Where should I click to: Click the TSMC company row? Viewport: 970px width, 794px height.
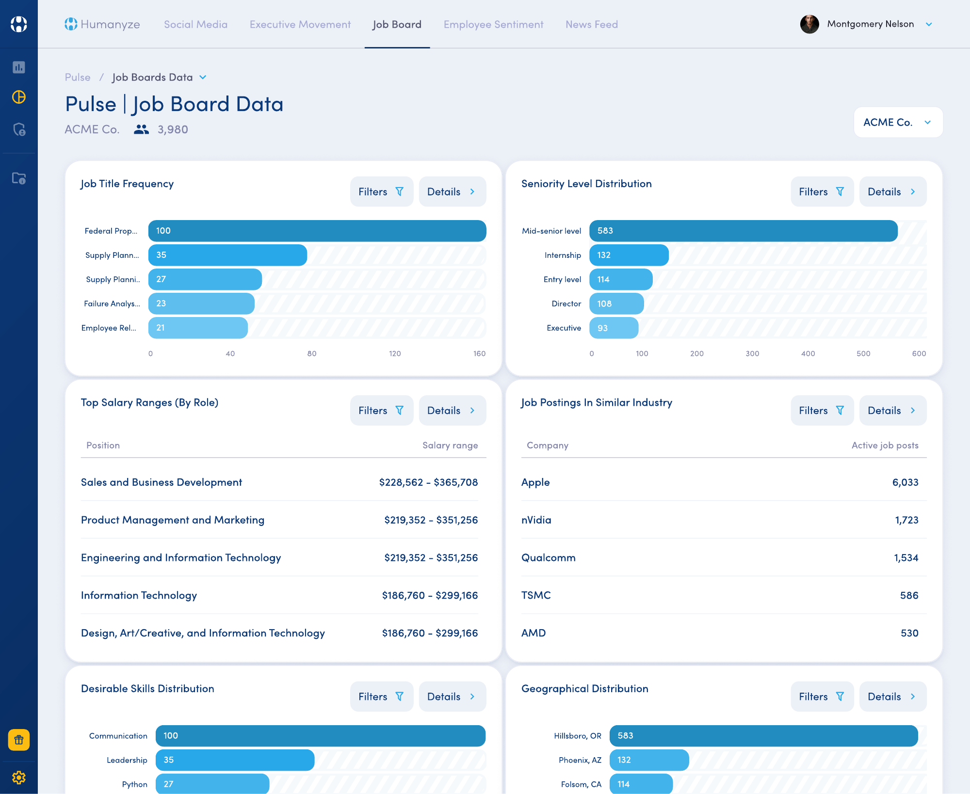click(x=724, y=595)
